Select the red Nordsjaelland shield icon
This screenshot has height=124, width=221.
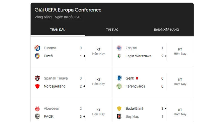coord(37,86)
